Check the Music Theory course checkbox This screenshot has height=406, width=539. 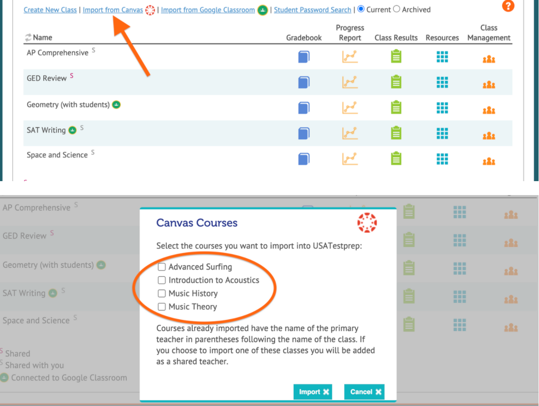[162, 307]
